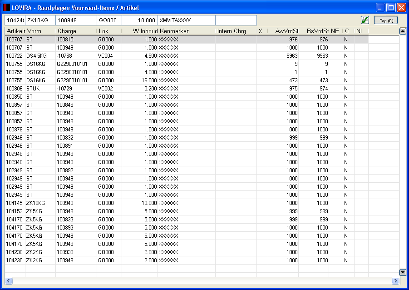Select AwVrdSt value 473
Screen dimensions: 409x290
[x=283, y=80]
